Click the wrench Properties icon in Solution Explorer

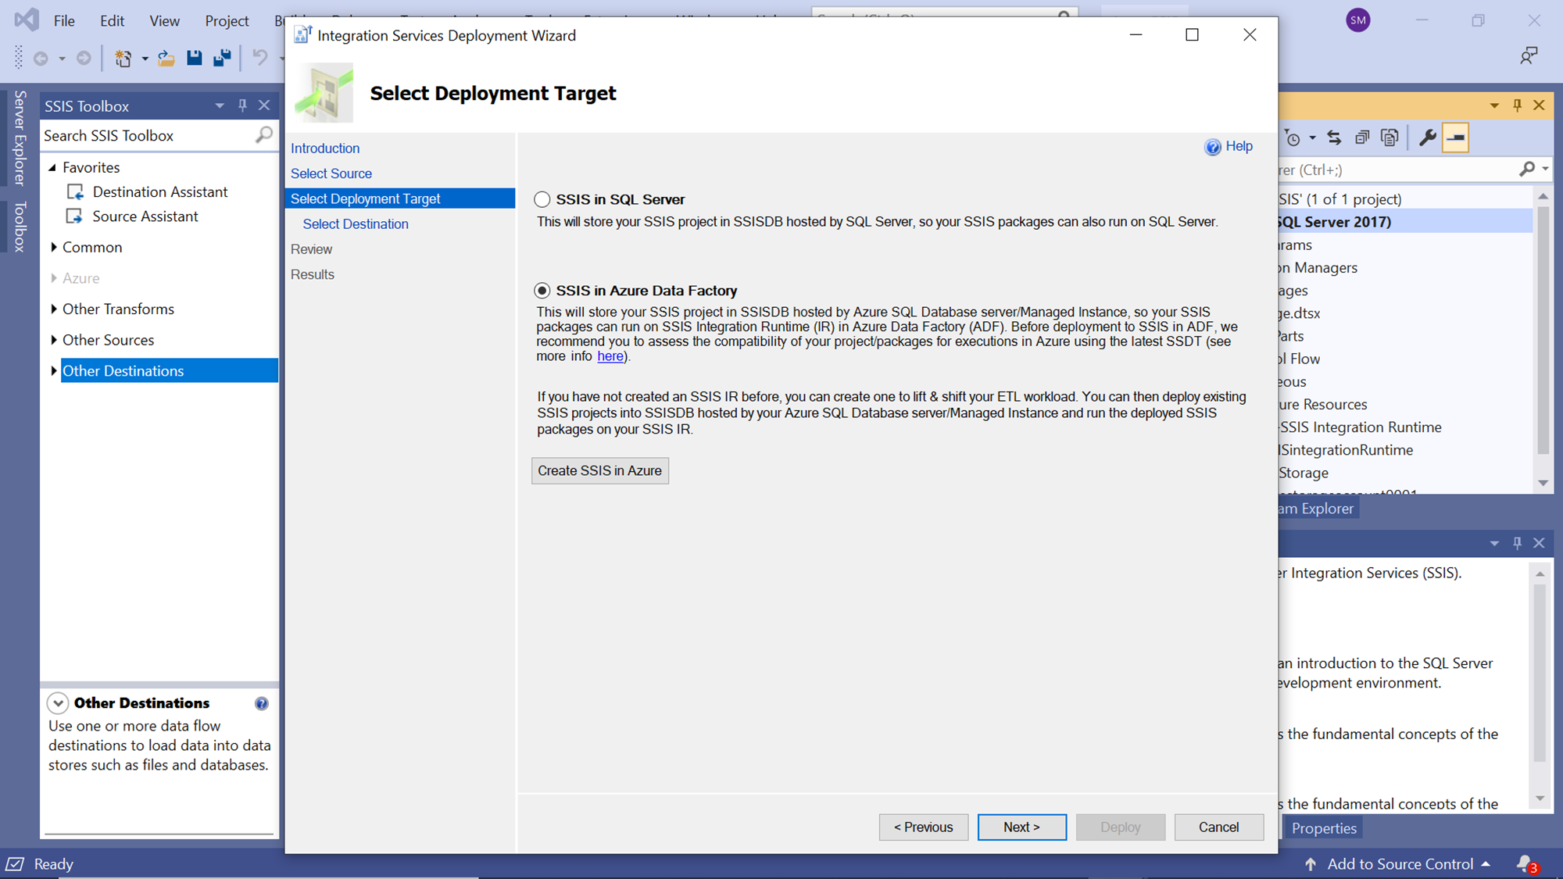click(1427, 138)
